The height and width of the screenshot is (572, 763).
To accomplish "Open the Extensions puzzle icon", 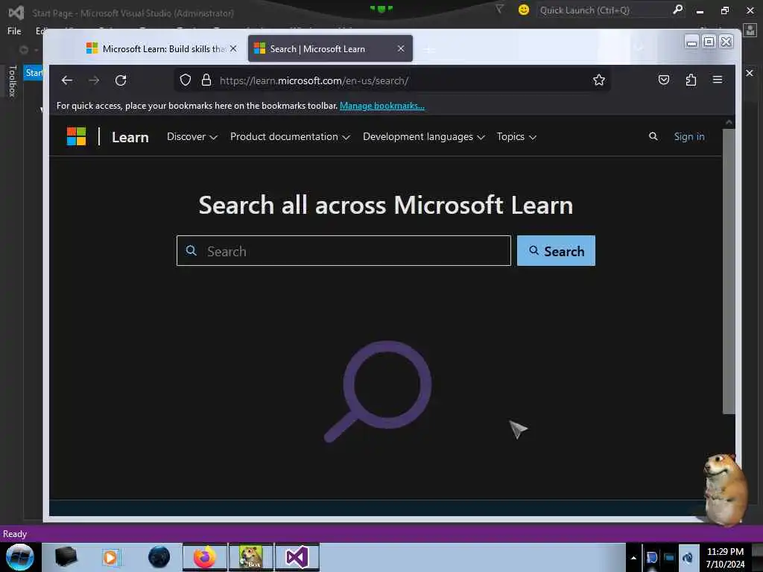I will click(691, 80).
